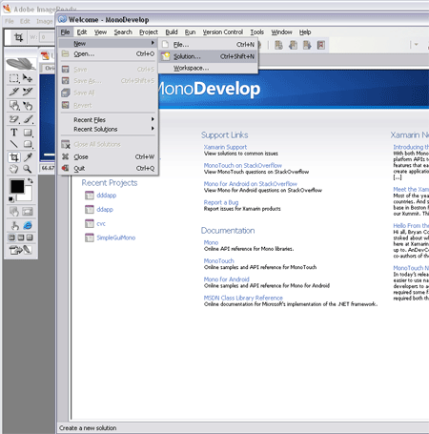Open the Tools menu in MonoDevelop
This screenshot has height=434, width=429.
click(256, 32)
